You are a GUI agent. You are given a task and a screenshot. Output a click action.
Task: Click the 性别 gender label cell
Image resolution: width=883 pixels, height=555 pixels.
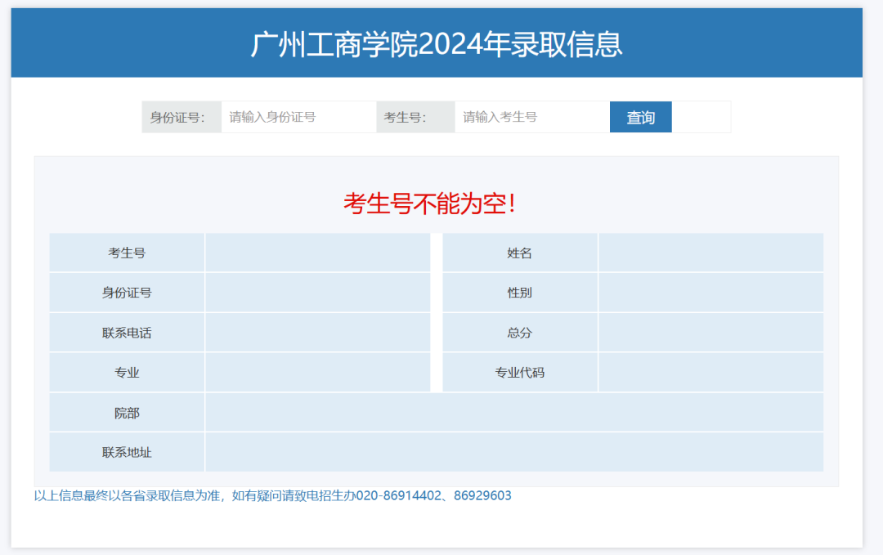pyautogui.click(x=519, y=292)
